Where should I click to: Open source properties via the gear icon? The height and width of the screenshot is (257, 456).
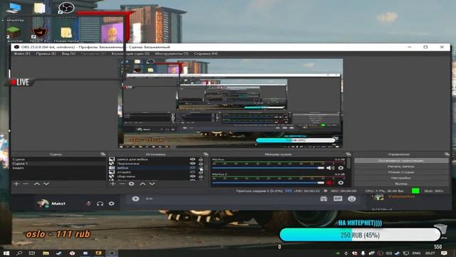(x=131, y=184)
